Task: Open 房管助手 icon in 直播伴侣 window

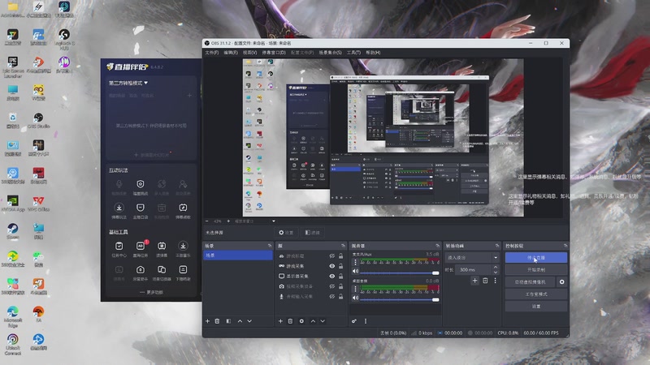Action: [x=140, y=273]
